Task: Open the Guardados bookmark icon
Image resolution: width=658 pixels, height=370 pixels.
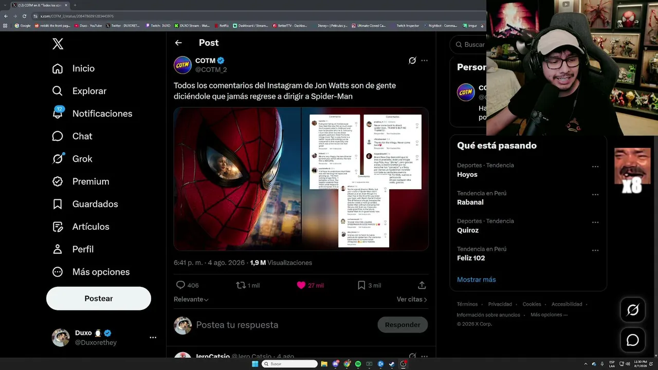Action: pyautogui.click(x=58, y=204)
